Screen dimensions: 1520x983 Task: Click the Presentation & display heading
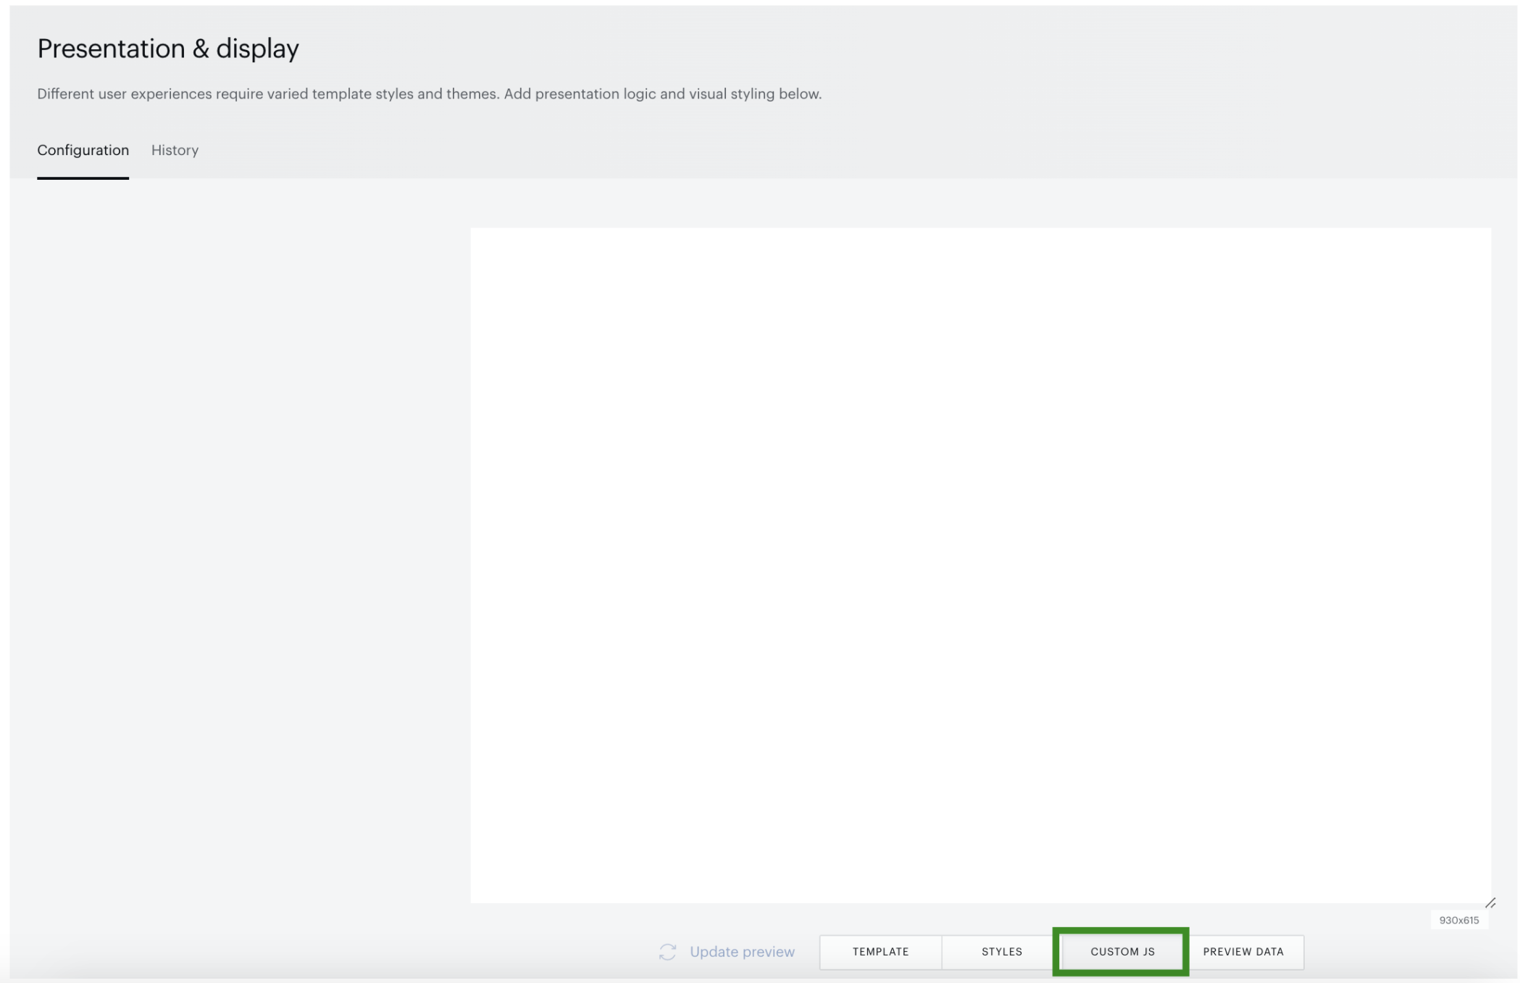pos(168,49)
